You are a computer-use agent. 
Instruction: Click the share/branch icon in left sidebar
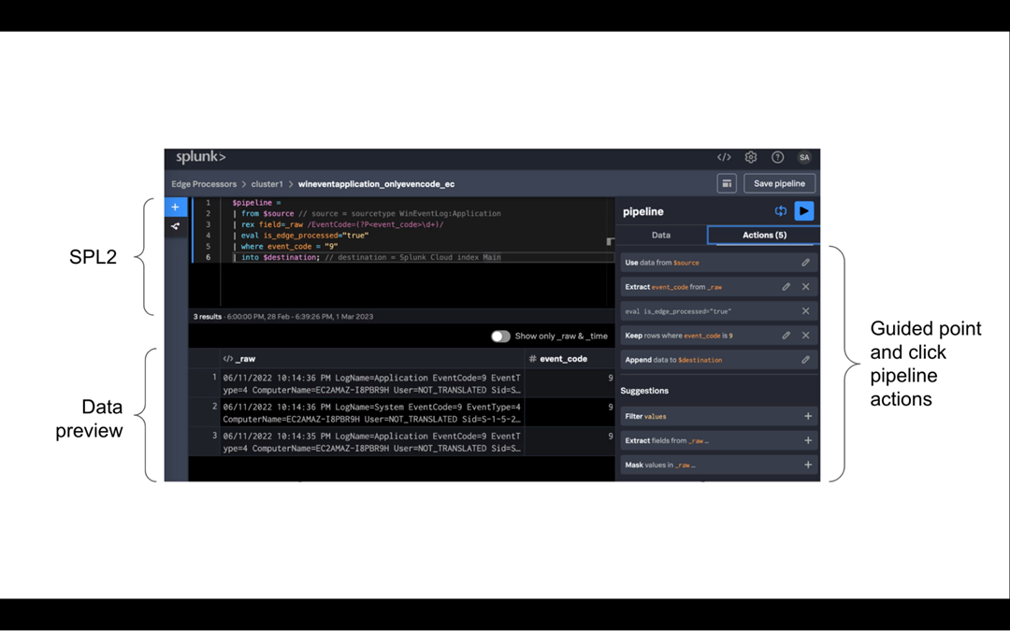(175, 226)
